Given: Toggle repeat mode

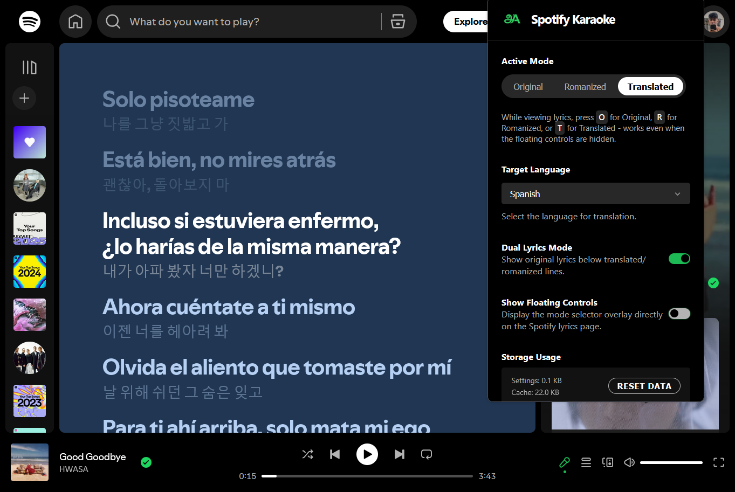Looking at the screenshot, I should [427, 454].
